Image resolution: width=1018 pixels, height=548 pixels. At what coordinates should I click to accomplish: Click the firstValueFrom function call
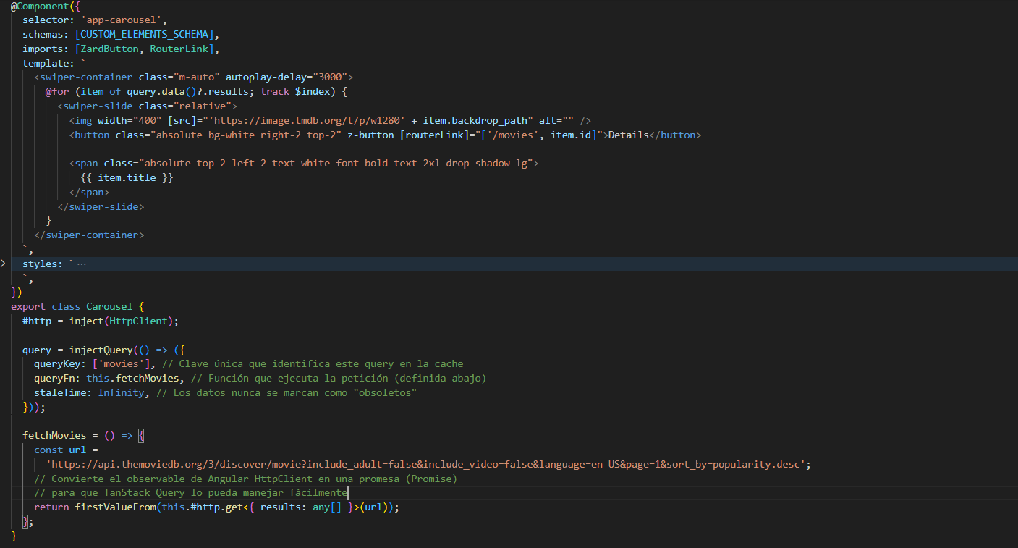[116, 507]
